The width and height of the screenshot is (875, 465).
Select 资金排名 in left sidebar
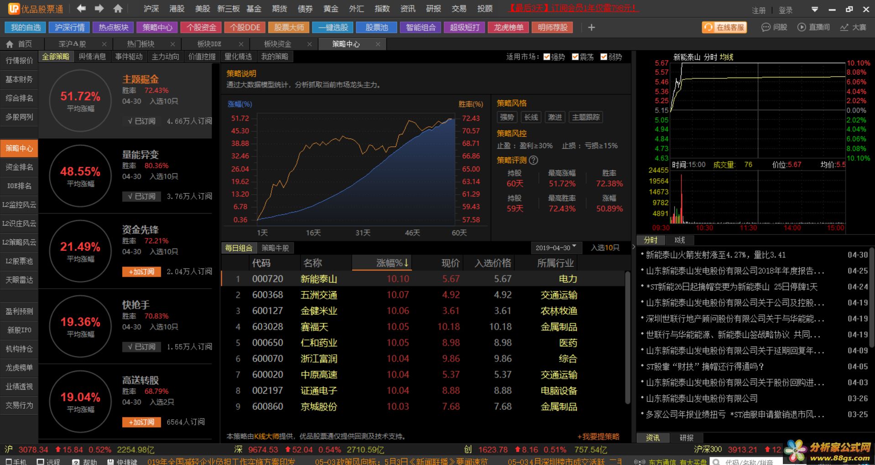(19, 167)
